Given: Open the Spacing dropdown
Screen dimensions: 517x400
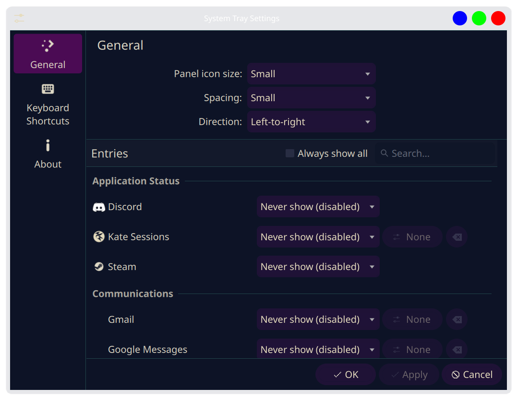Looking at the screenshot, I should pyautogui.click(x=311, y=98).
